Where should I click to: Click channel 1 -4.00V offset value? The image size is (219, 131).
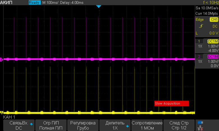(213, 50)
